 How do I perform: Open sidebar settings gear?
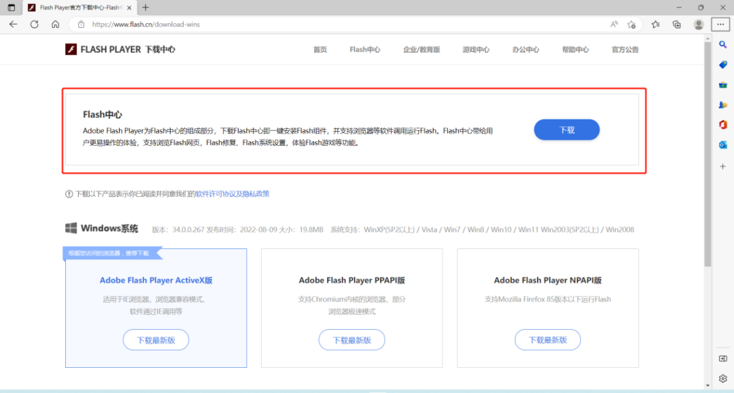(722, 379)
